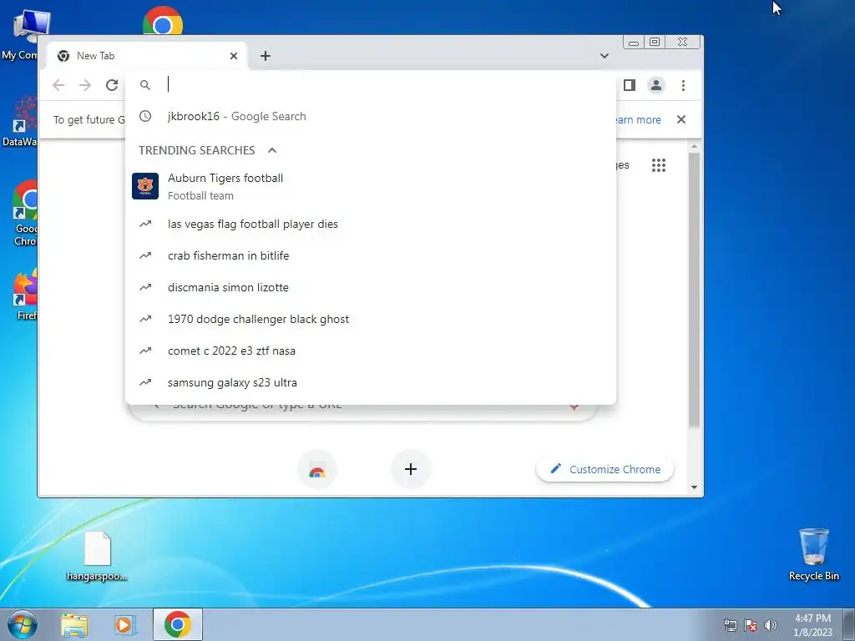Select the My Computer desktop icon

click(20, 35)
